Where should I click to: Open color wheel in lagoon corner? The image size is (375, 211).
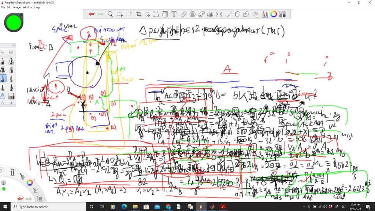(x=30, y=183)
